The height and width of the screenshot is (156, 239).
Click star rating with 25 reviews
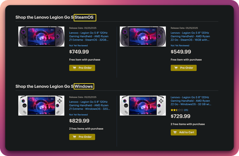click(179, 110)
